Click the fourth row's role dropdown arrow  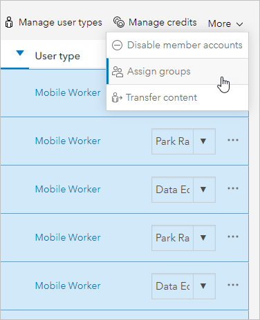[203, 238]
